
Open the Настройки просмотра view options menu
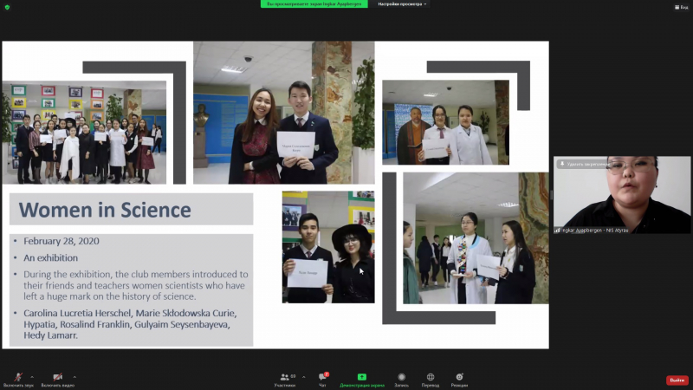click(x=402, y=3)
